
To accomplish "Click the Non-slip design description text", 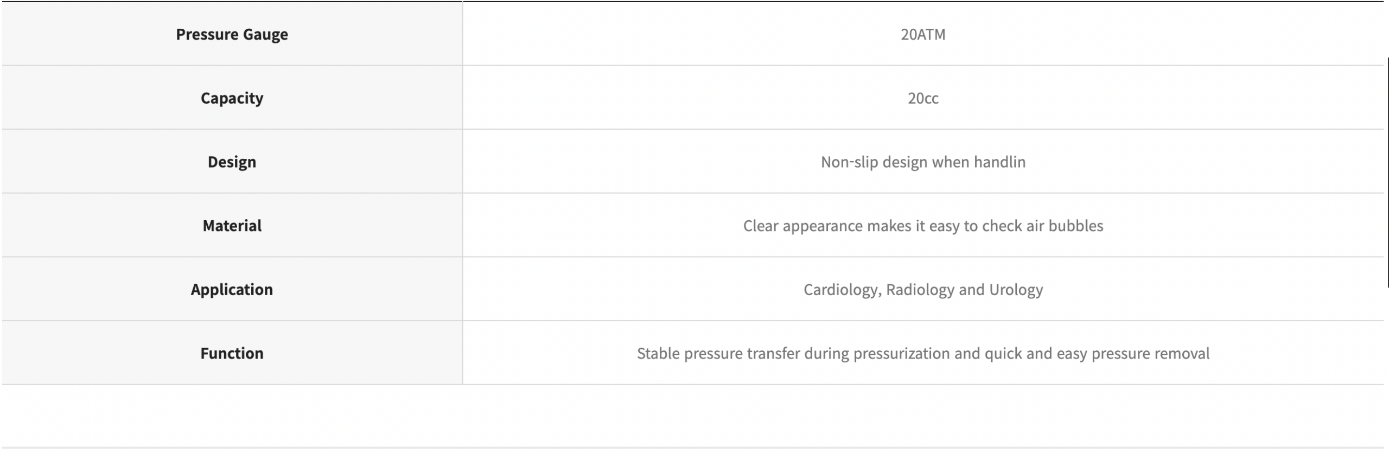I will pos(922,162).
